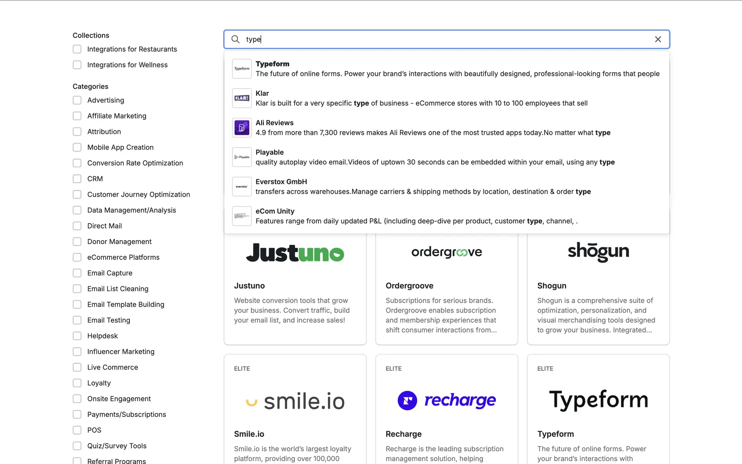Focus the search input containing 'type'

pyautogui.click(x=444, y=39)
